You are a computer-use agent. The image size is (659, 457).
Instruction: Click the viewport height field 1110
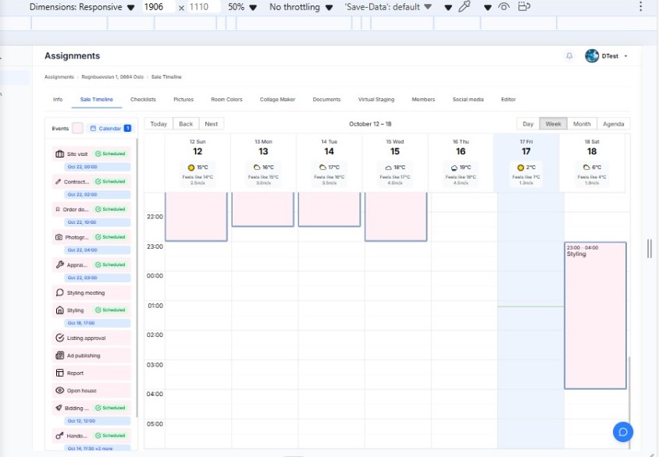click(x=204, y=7)
